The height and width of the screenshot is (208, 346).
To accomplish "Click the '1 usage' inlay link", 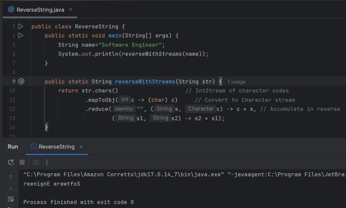I will (236, 82).
